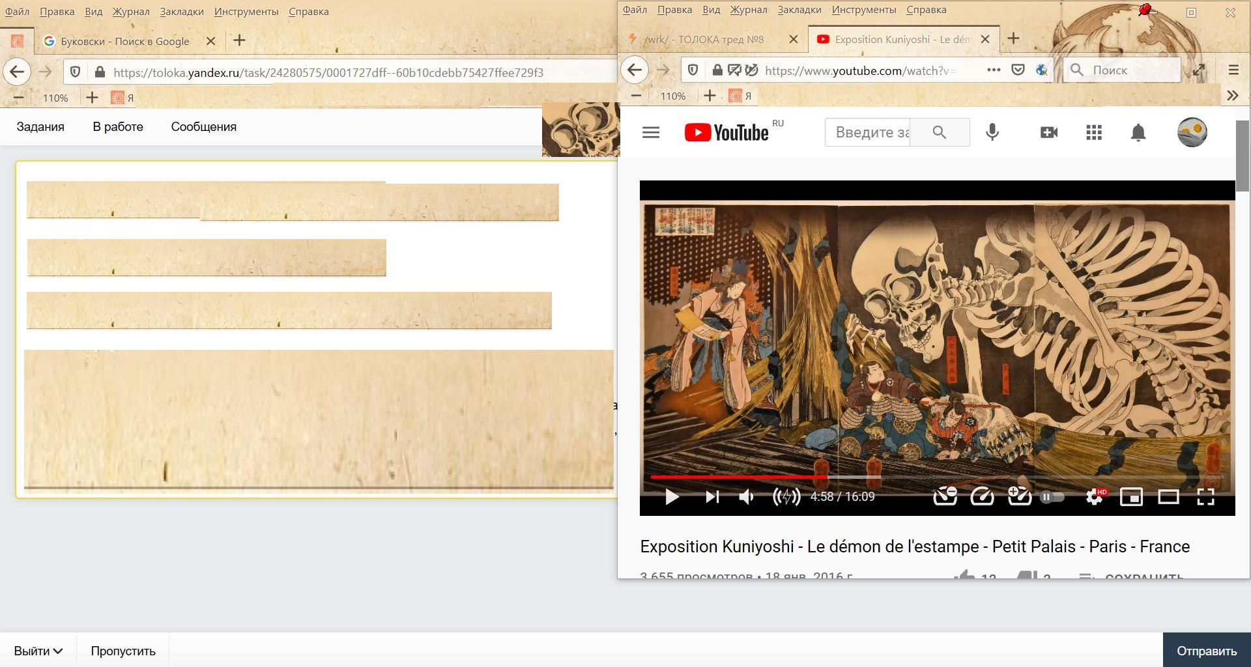
Task: Decrease playback speed with minus gauge icon
Action: click(x=945, y=496)
